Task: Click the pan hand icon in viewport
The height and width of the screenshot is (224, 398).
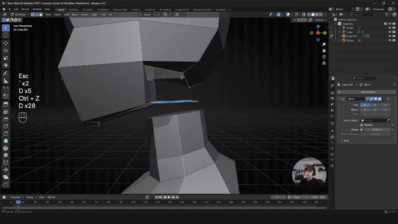Action: [x=324, y=51]
